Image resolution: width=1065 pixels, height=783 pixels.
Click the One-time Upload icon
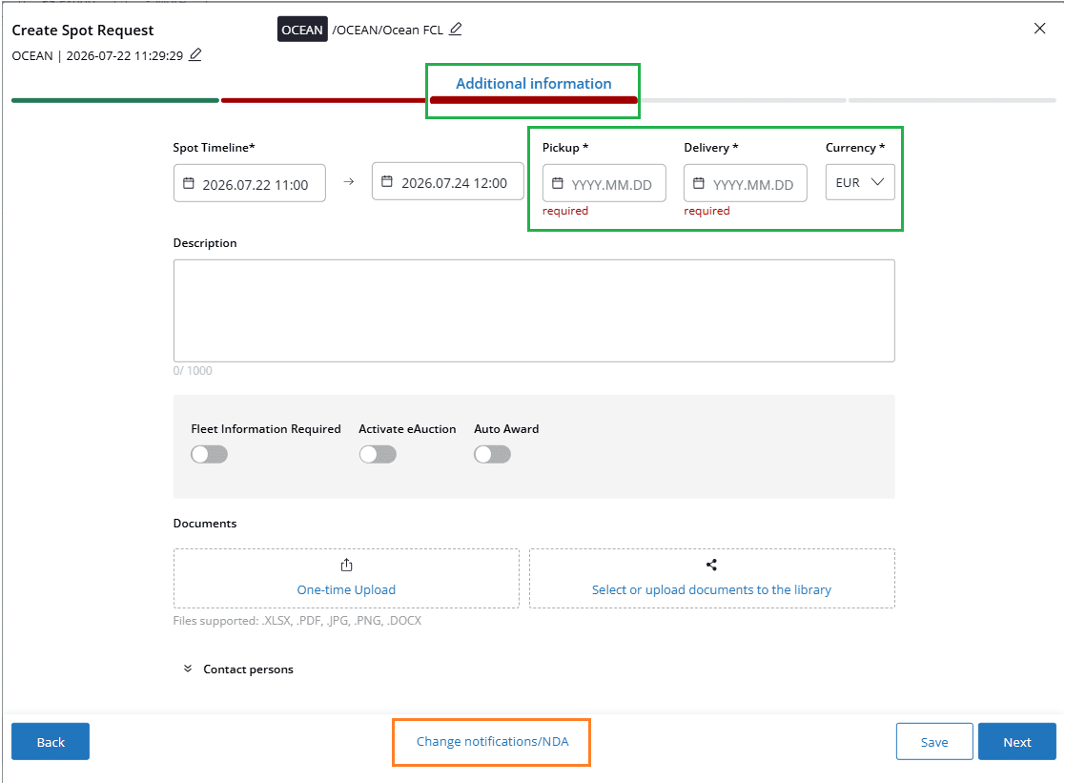tap(346, 565)
